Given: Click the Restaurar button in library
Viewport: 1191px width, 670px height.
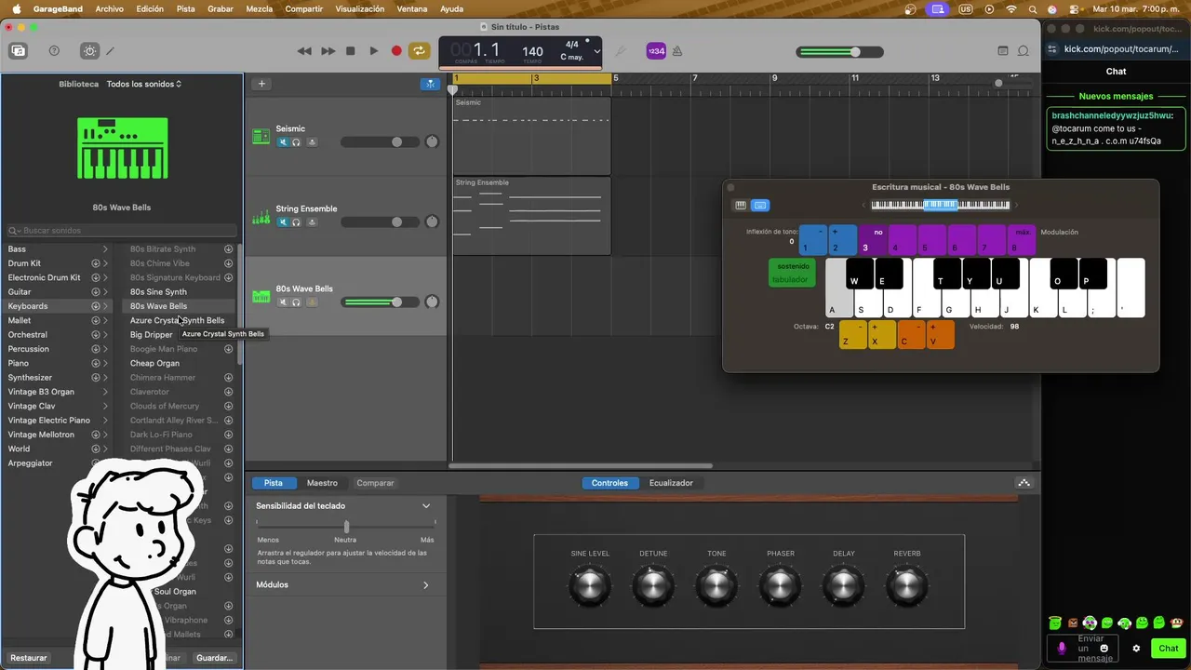Looking at the screenshot, I should (x=29, y=658).
